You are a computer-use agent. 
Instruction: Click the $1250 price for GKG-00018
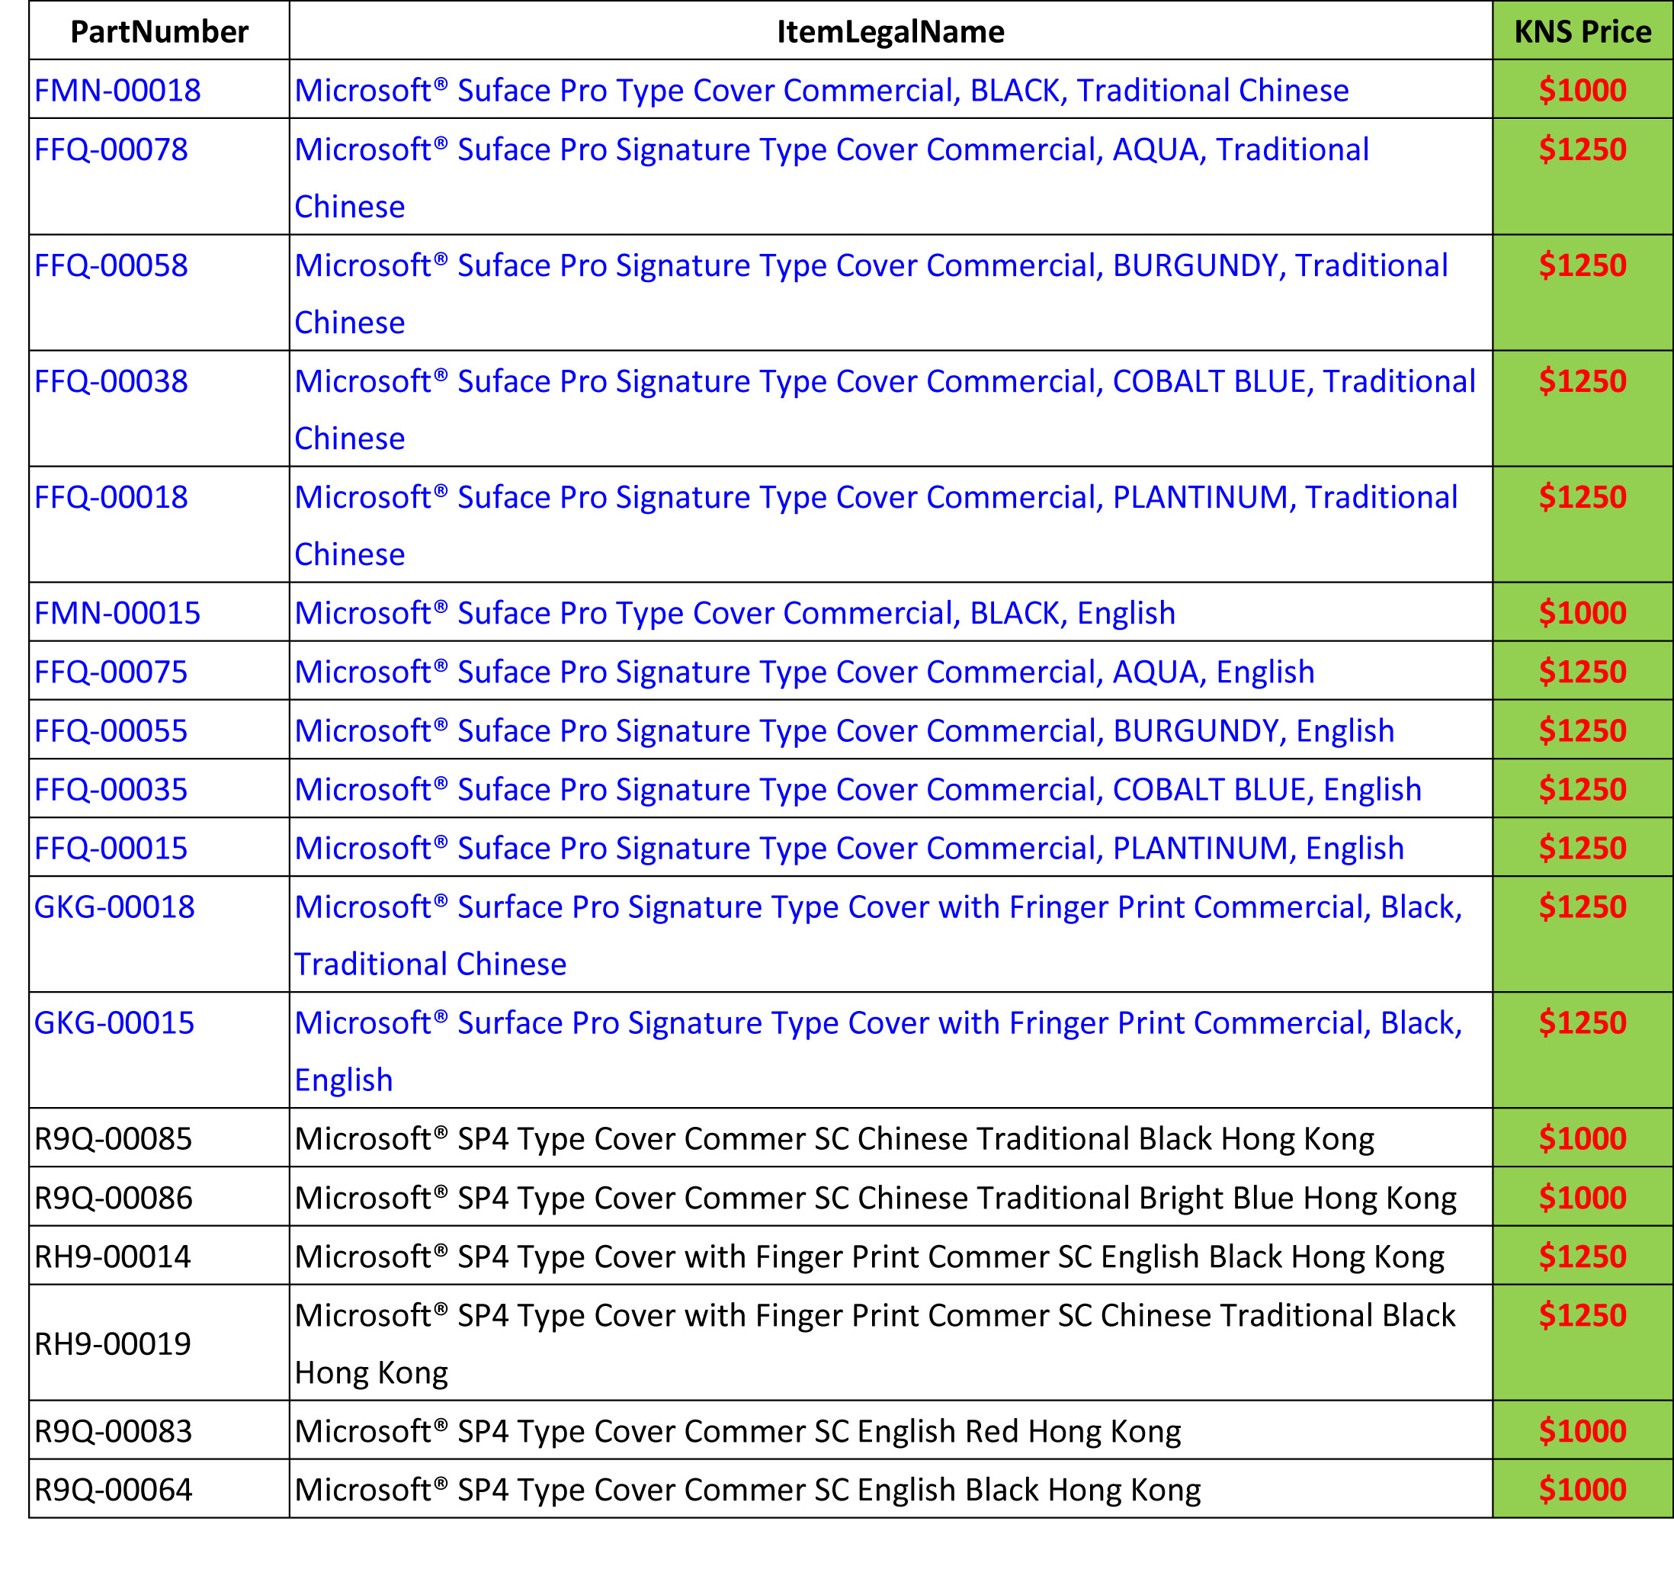pos(1583,907)
